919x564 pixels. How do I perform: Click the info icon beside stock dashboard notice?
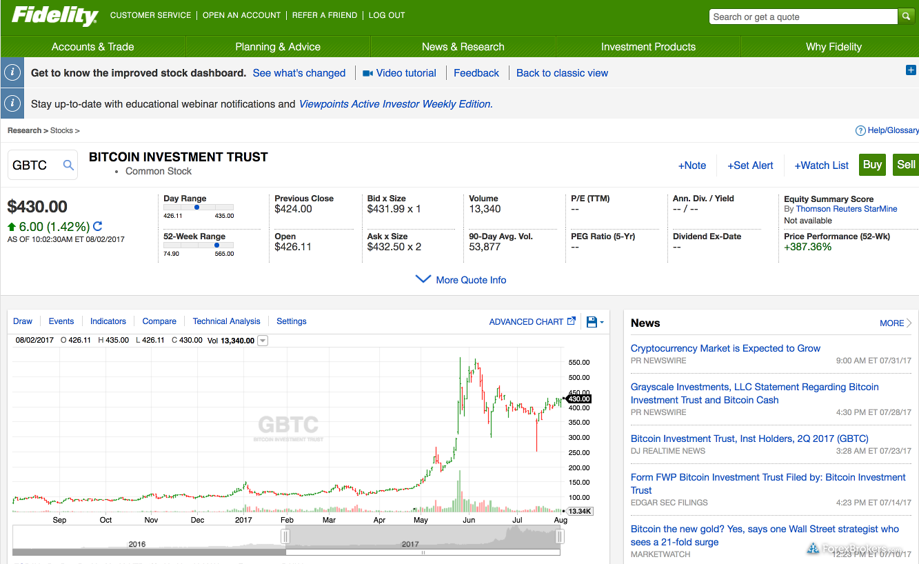pyautogui.click(x=12, y=73)
